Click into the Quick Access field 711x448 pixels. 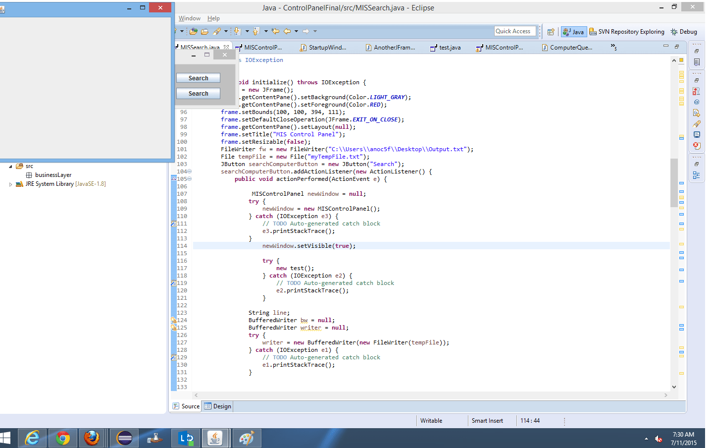[x=515, y=31]
